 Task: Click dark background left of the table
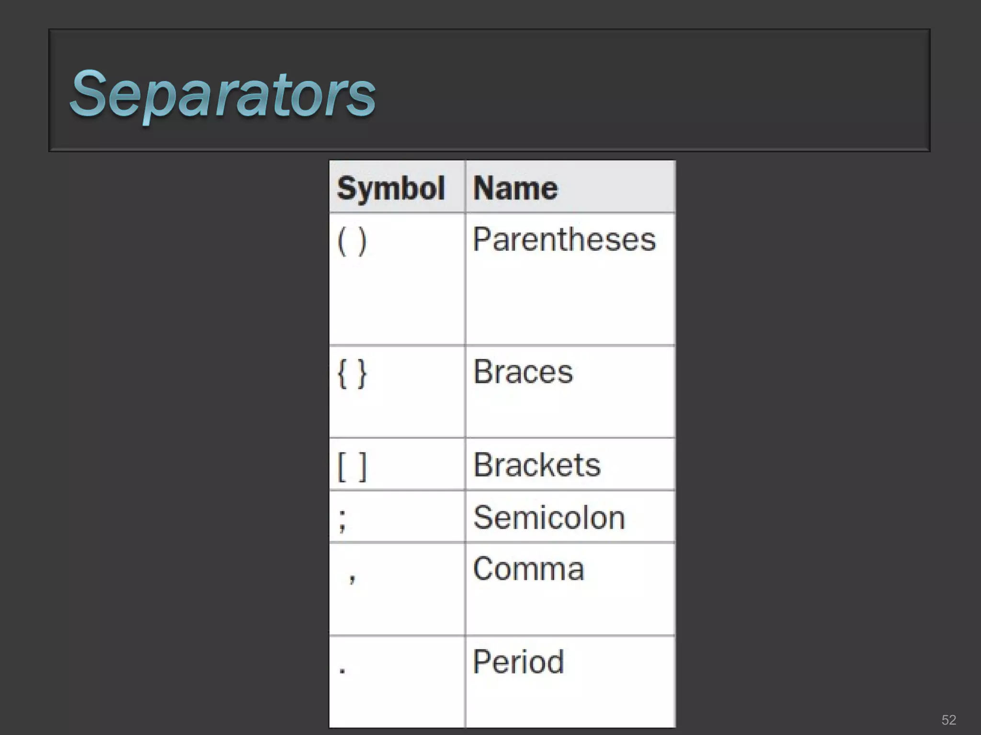(168, 431)
